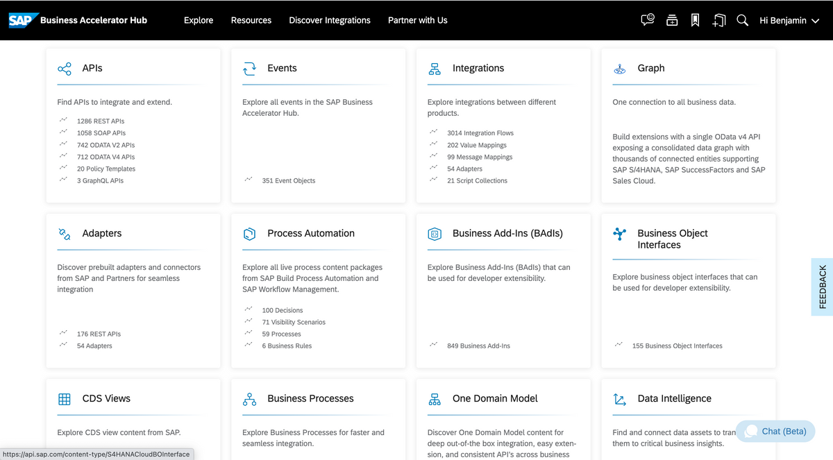This screenshot has width=833, height=460.
Task: Click trend icon beside 1286 REST APIs
Action: pos(63,121)
